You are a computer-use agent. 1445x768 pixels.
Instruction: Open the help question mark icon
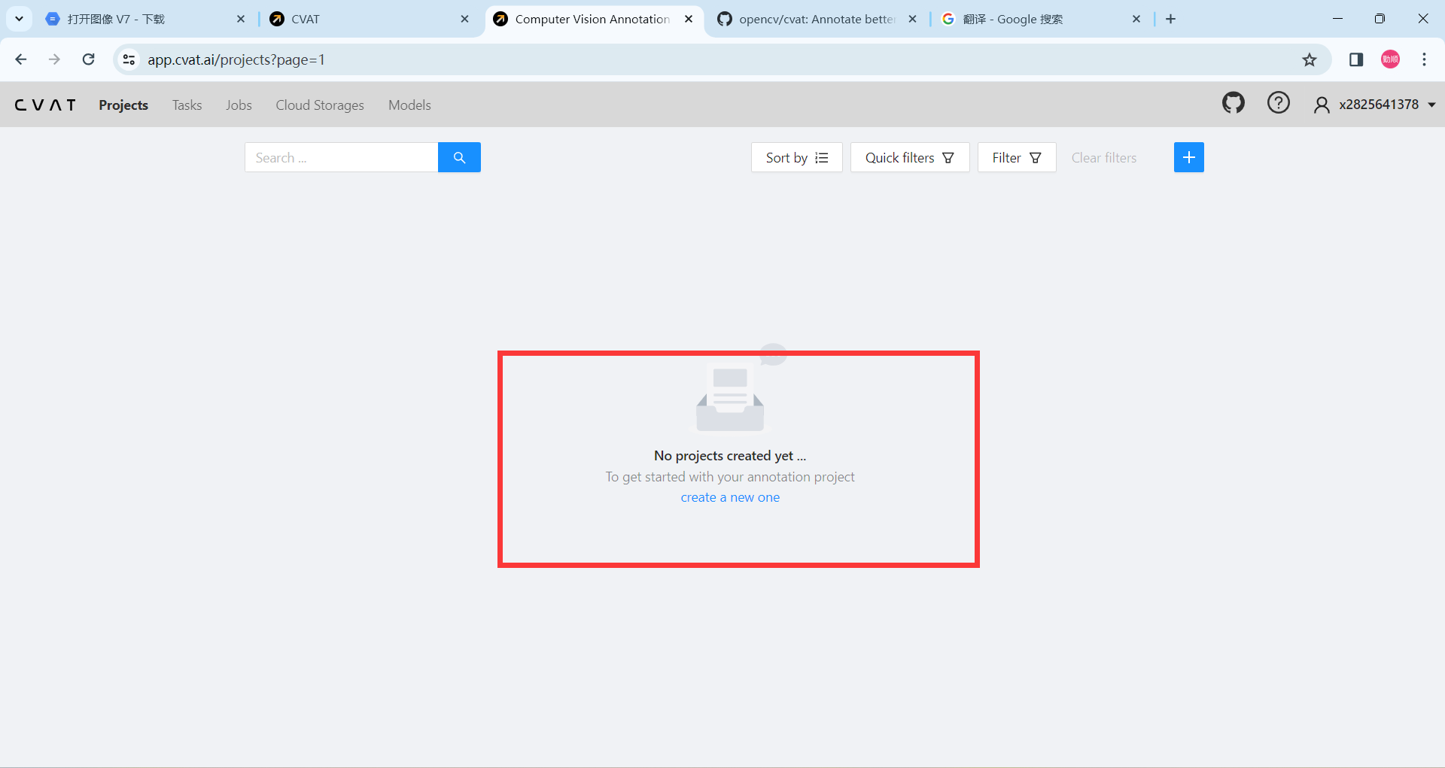point(1278,103)
